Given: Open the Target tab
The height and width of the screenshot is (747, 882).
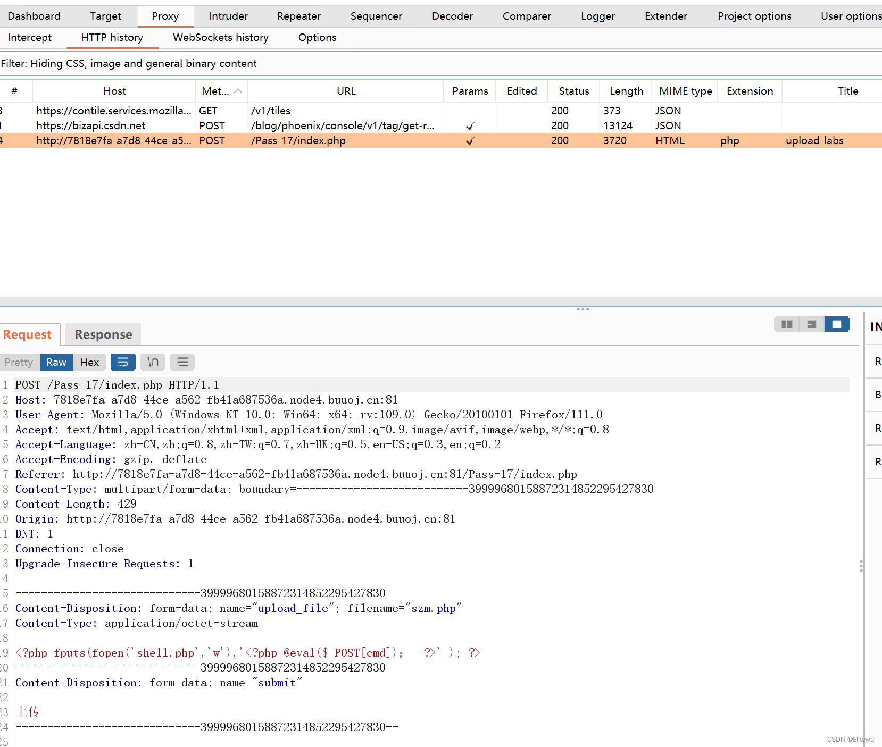Looking at the screenshot, I should (105, 16).
